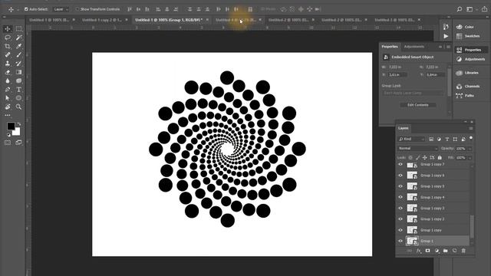Select the Blur tool
This screenshot has height=276, width=491.
(x=8, y=80)
